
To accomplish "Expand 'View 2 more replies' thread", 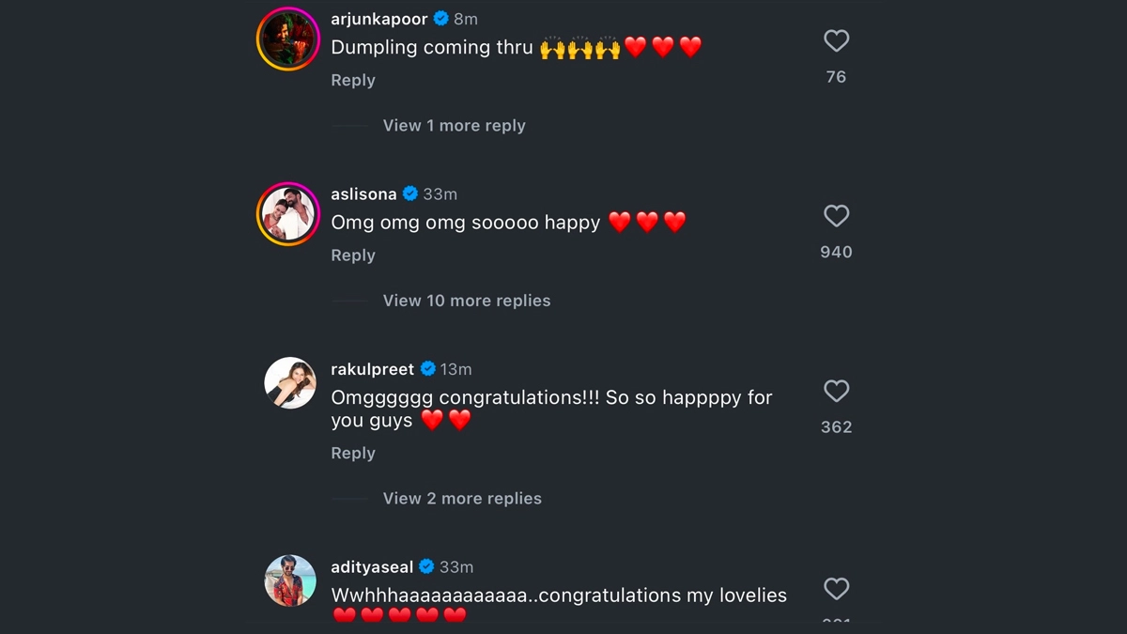I will coord(462,499).
